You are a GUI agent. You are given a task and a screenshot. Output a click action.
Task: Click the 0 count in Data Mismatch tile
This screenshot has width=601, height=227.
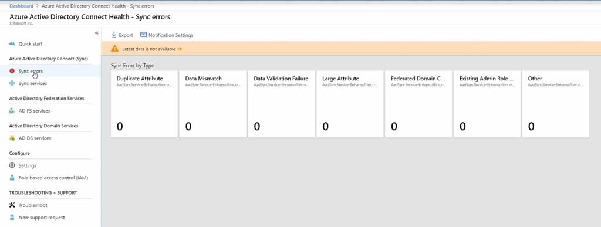[188, 126]
